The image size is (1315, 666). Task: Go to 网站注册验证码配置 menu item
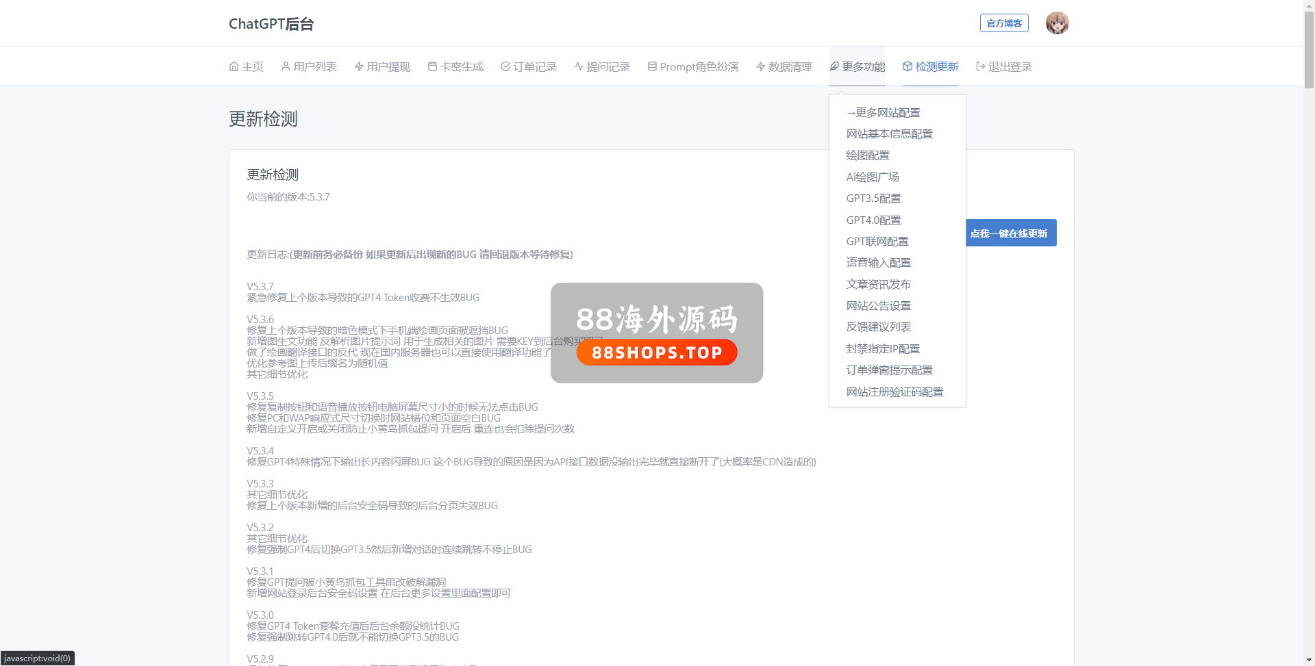[x=894, y=392]
